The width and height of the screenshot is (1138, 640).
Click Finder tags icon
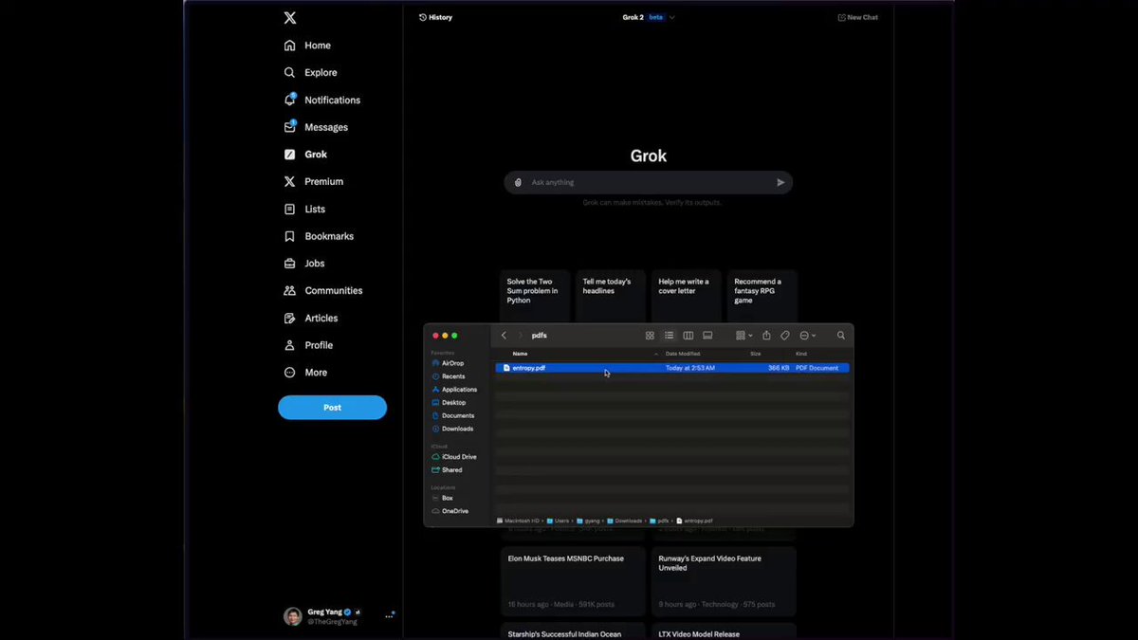(x=785, y=336)
